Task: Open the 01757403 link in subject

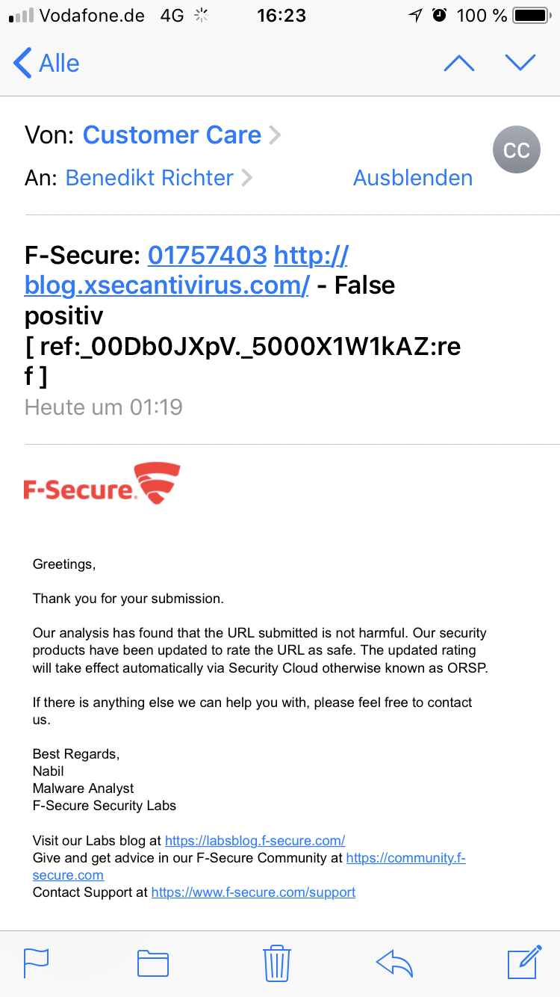Action: [x=207, y=256]
